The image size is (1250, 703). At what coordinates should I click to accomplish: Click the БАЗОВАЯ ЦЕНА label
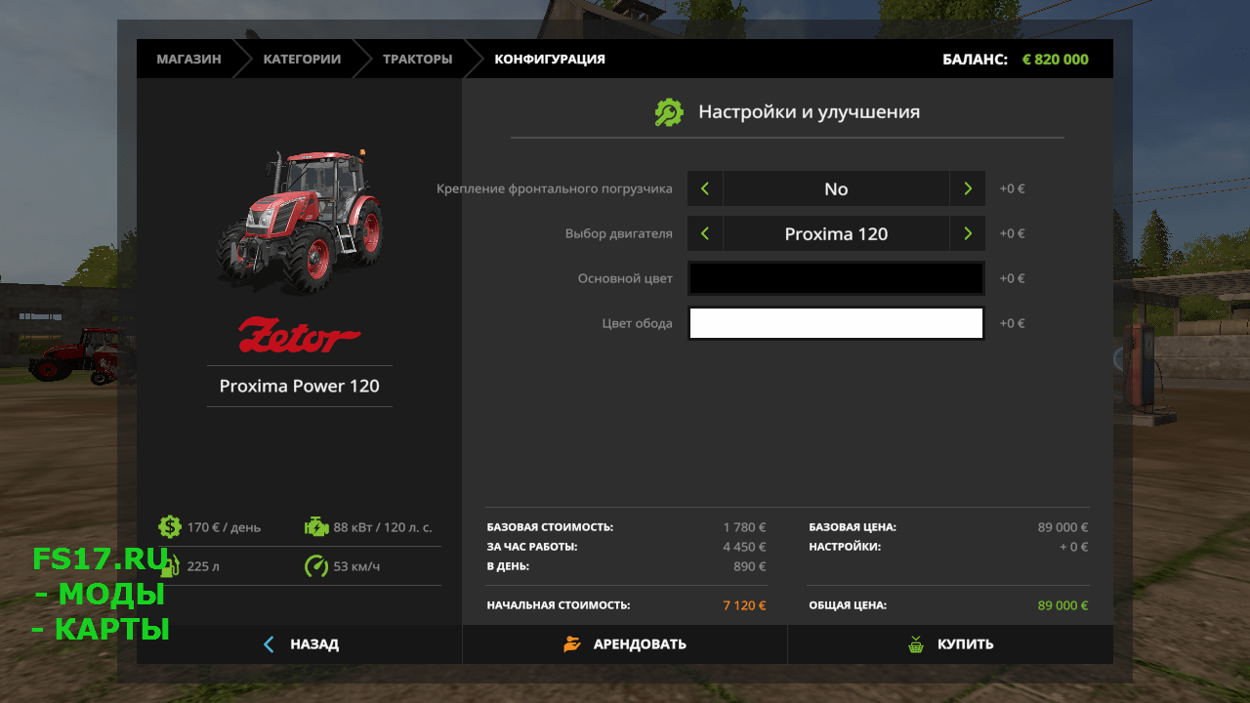pos(853,527)
